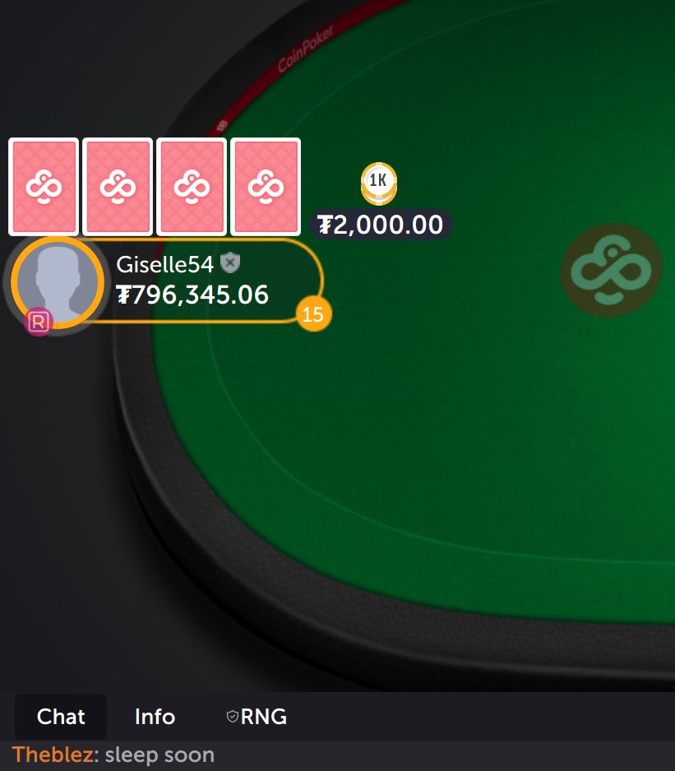
Task: Click the CoinPoker logo on table felt
Action: [611, 270]
